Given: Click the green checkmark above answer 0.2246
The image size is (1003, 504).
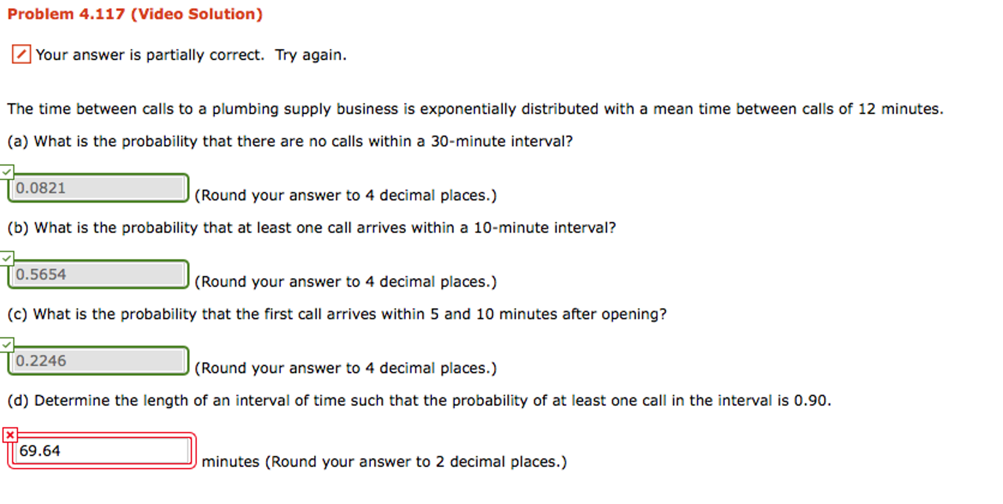Looking at the screenshot, I should (x=7, y=345).
